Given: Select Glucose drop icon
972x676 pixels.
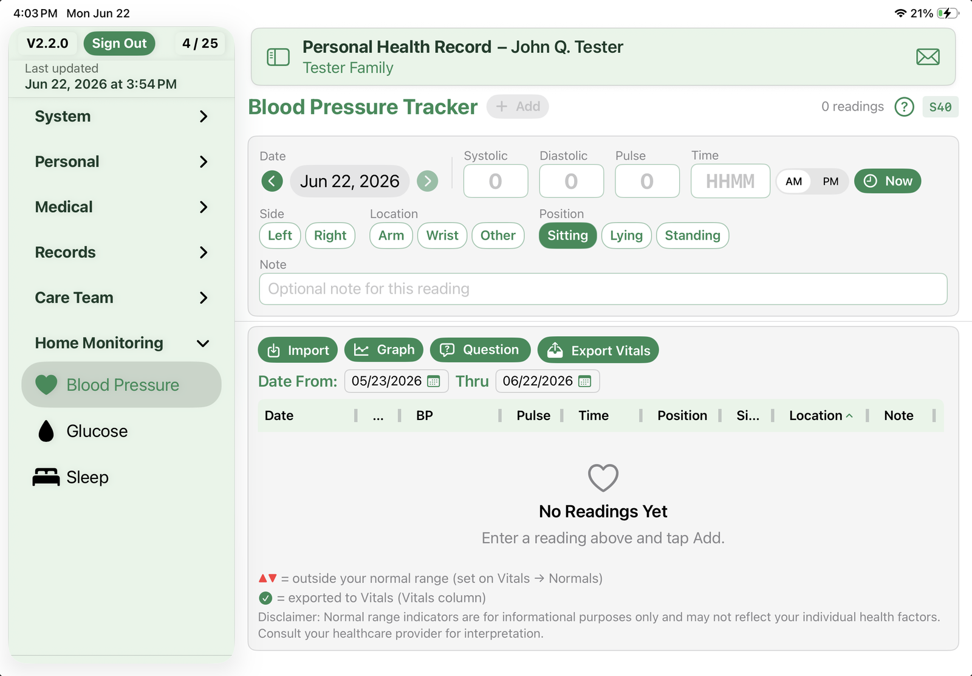Looking at the screenshot, I should (46, 431).
